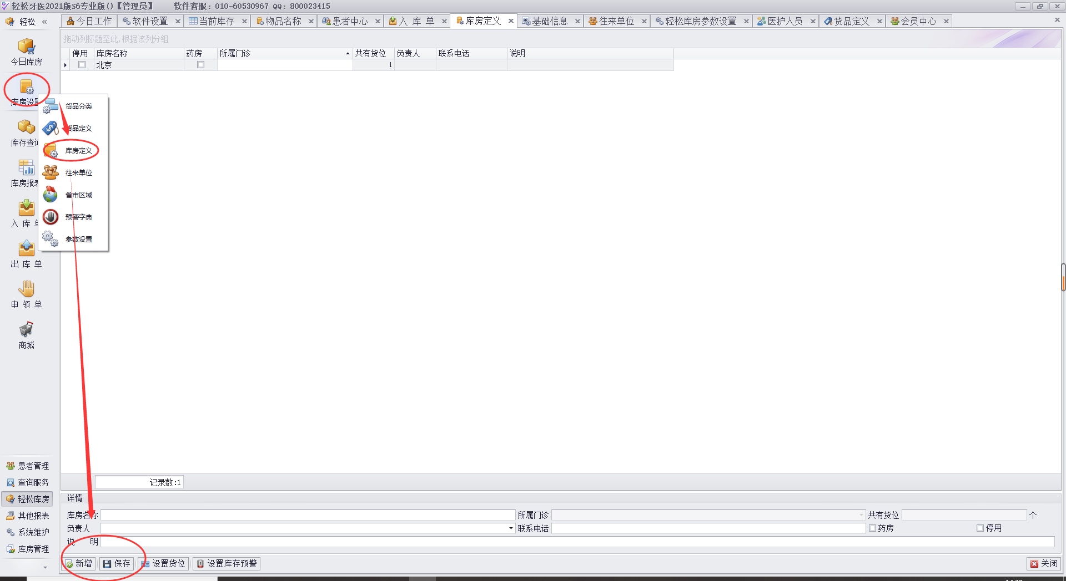Image resolution: width=1066 pixels, height=581 pixels.
Task: Open 负责人 dropdown in details
Action: [x=511, y=528]
